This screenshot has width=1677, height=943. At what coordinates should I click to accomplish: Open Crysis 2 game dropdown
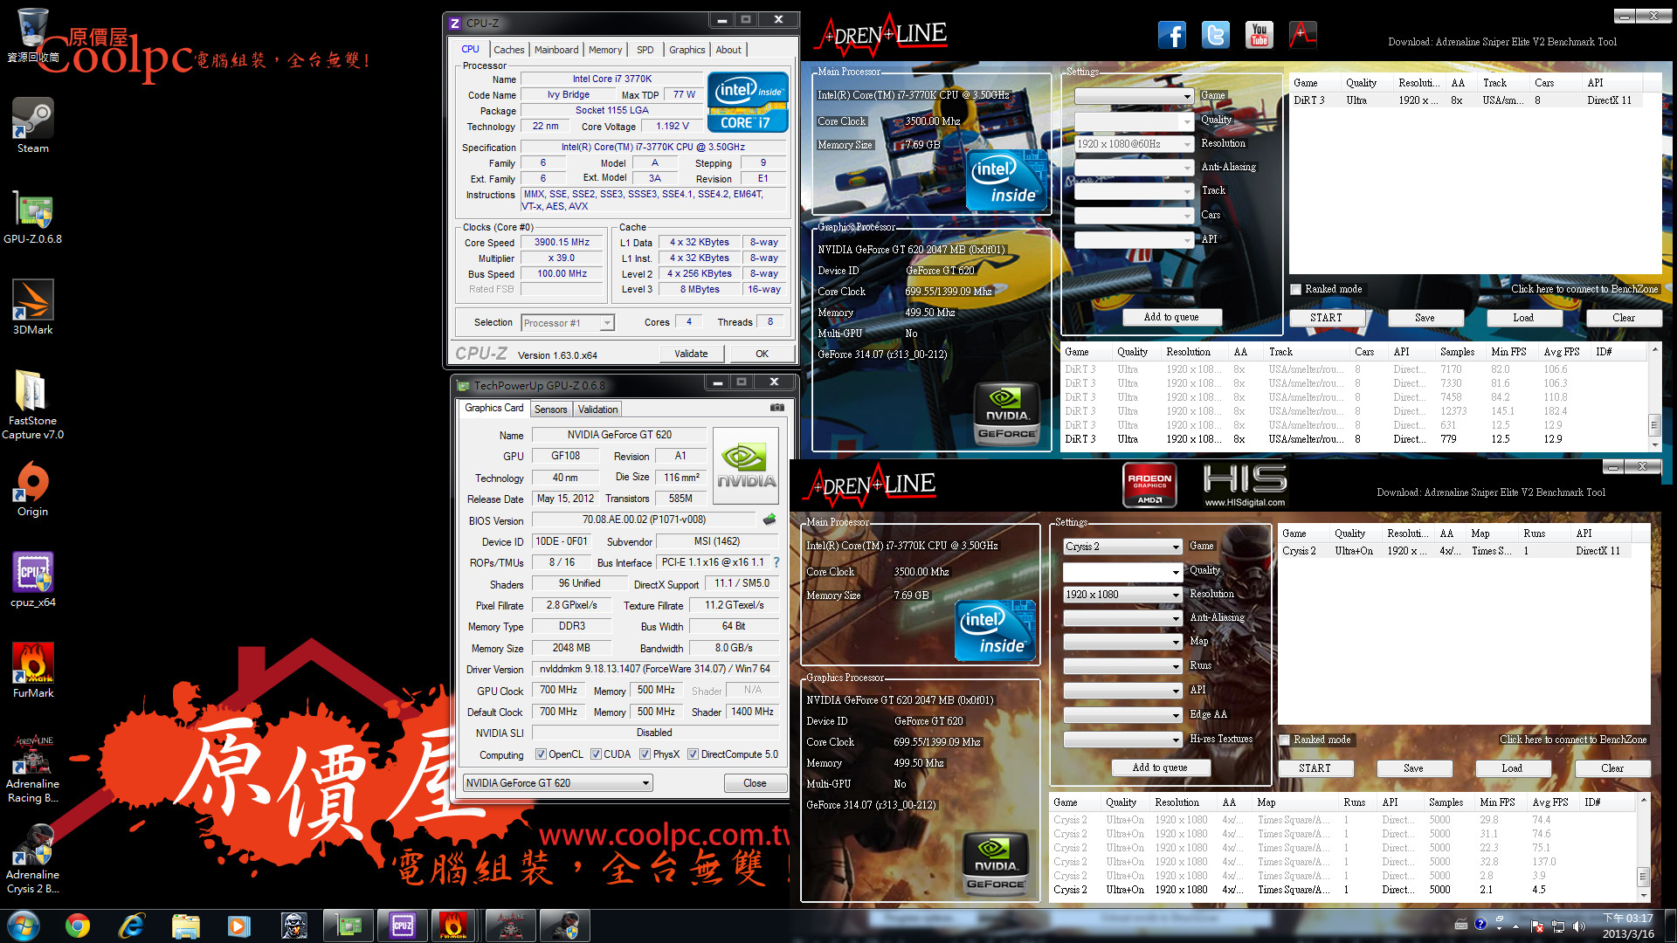click(x=1122, y=547)
